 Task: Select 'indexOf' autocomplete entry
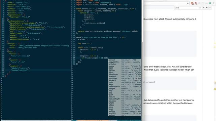125,80
